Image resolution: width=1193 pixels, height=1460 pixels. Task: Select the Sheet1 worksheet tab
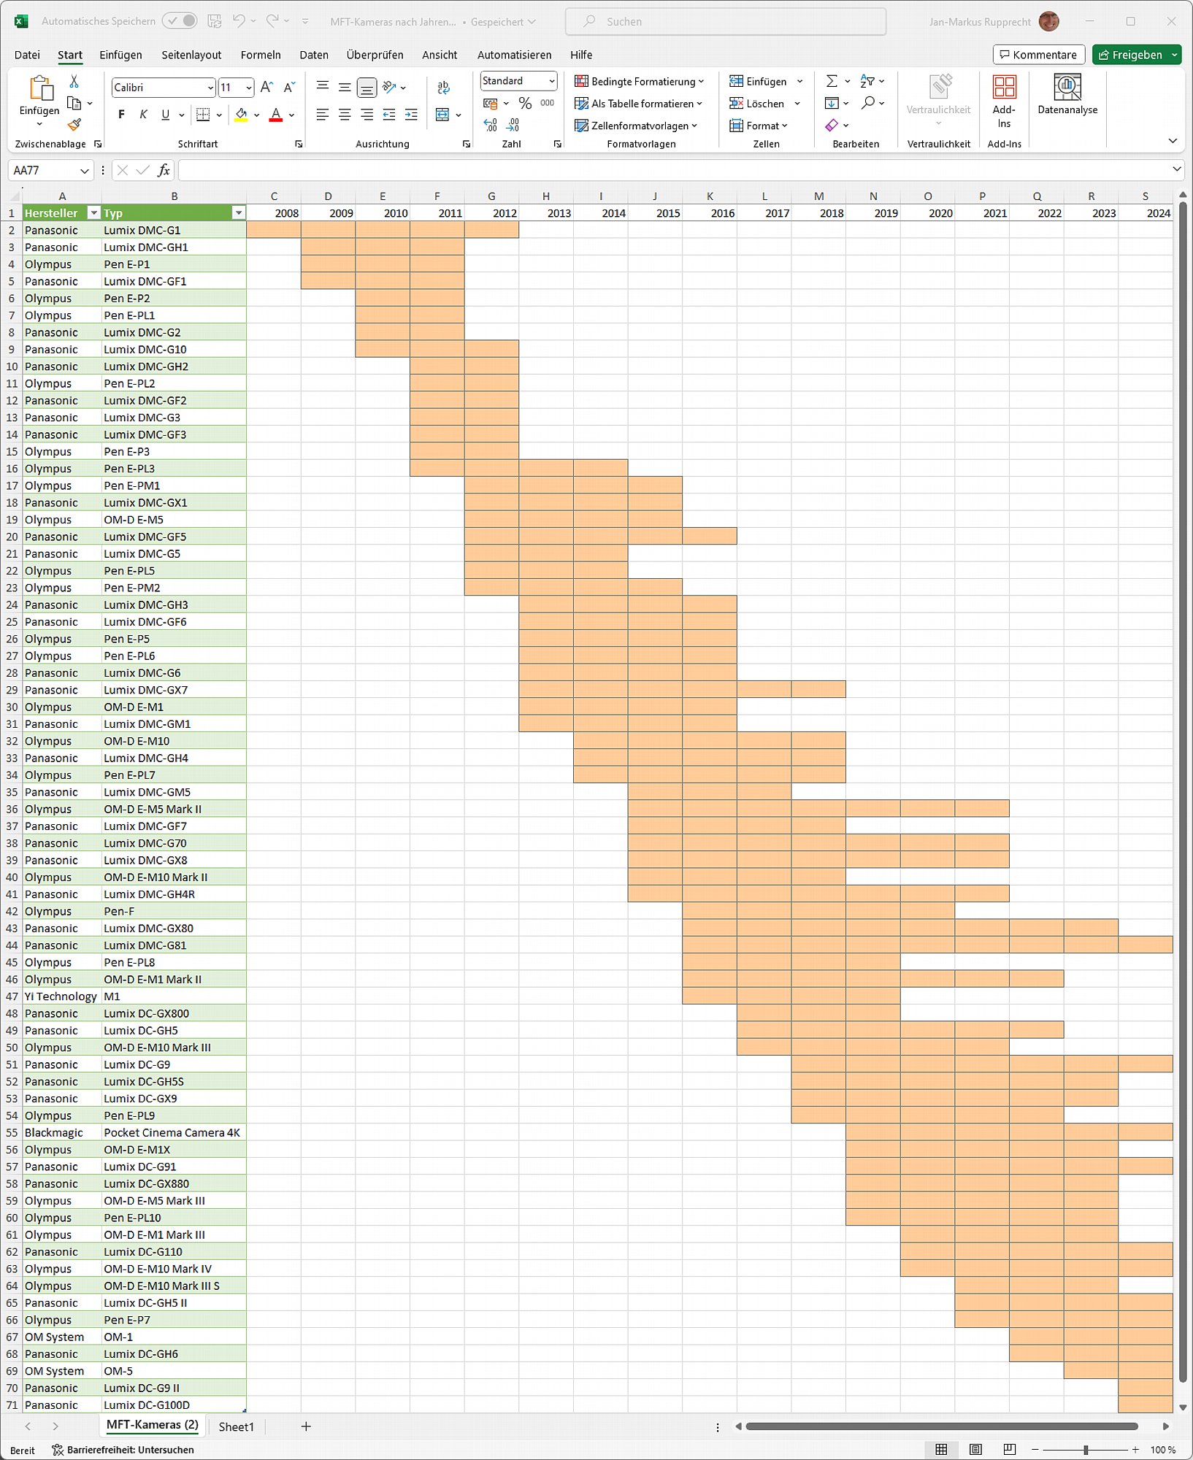(x=236, y=1426)
